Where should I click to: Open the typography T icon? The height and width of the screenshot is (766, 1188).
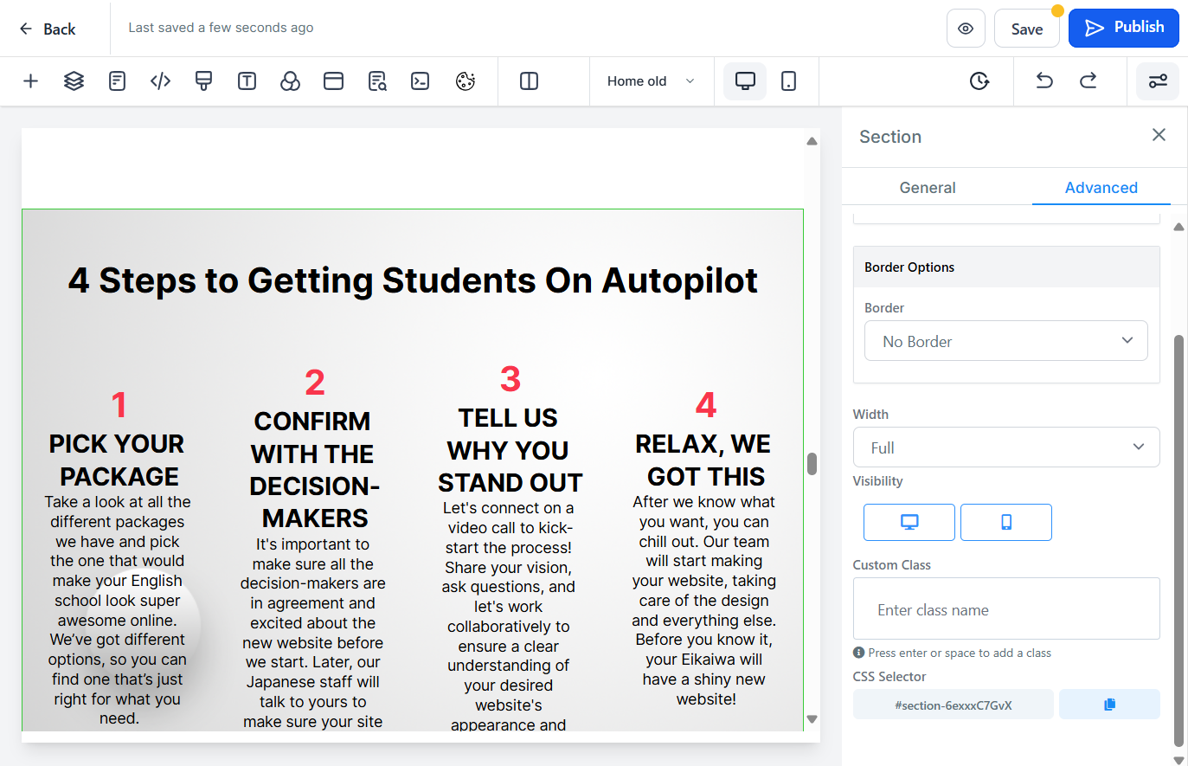point(247,81)
